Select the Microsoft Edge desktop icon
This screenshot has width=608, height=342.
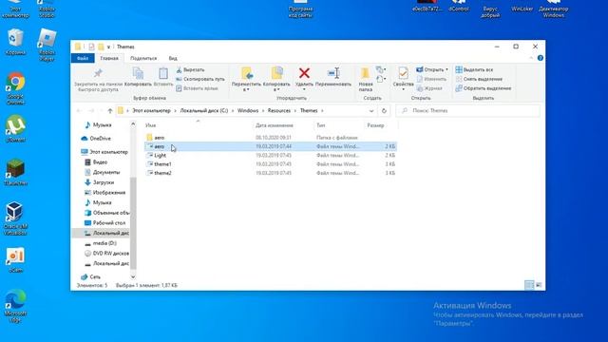(x=15, y=306)
